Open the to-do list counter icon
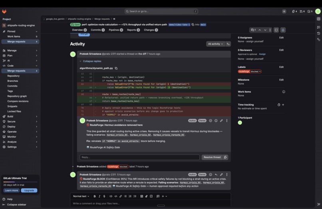 310,12
